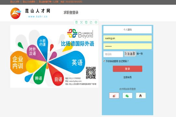Select the 个人登陆 tab
Viewport: 176px width, 117px height.
click(128, 30)
